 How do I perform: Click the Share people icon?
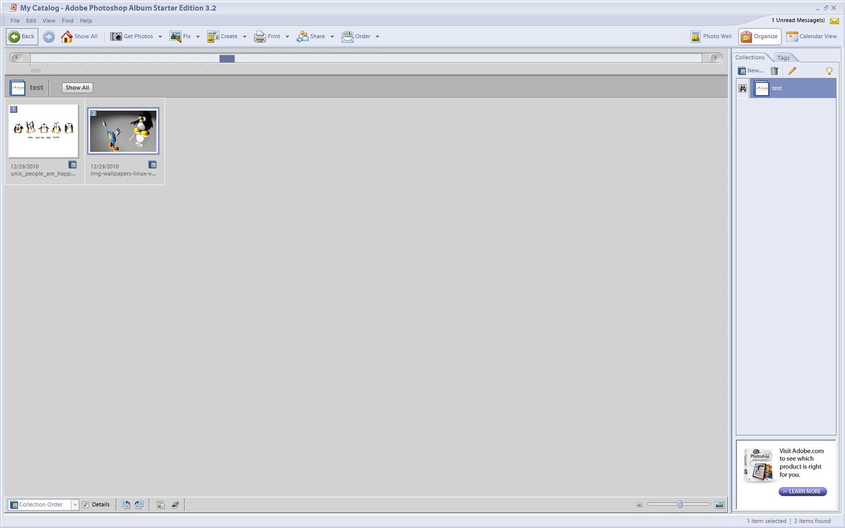tap(302, 36)
